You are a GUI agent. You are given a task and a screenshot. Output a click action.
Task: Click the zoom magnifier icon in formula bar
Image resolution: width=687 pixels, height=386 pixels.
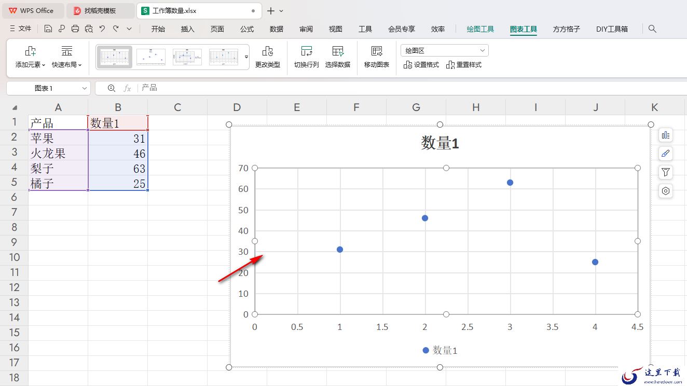[x=111, y=88]
